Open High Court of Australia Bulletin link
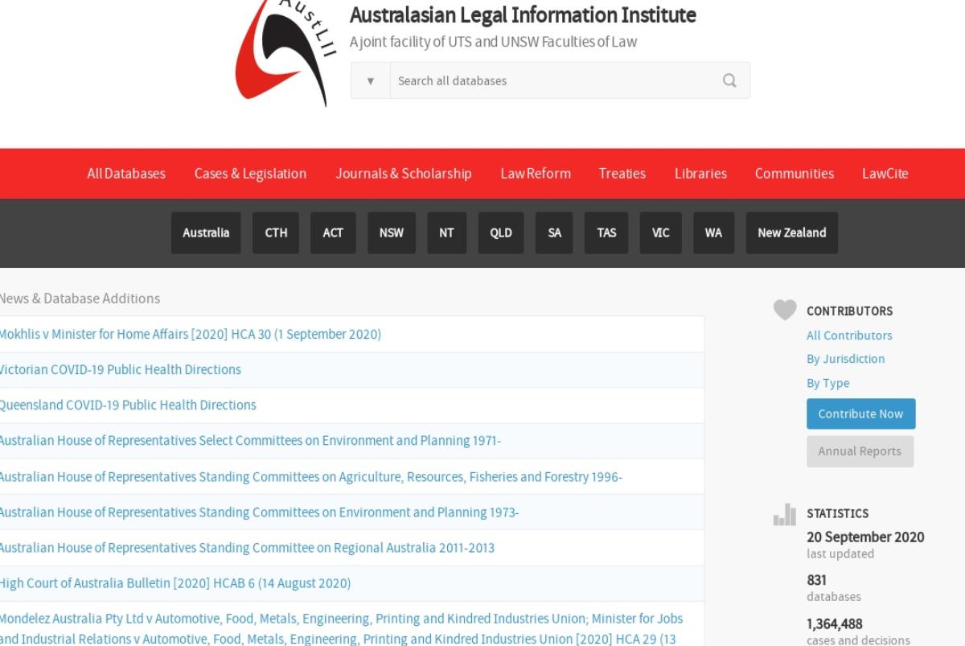 click(175, 583)
